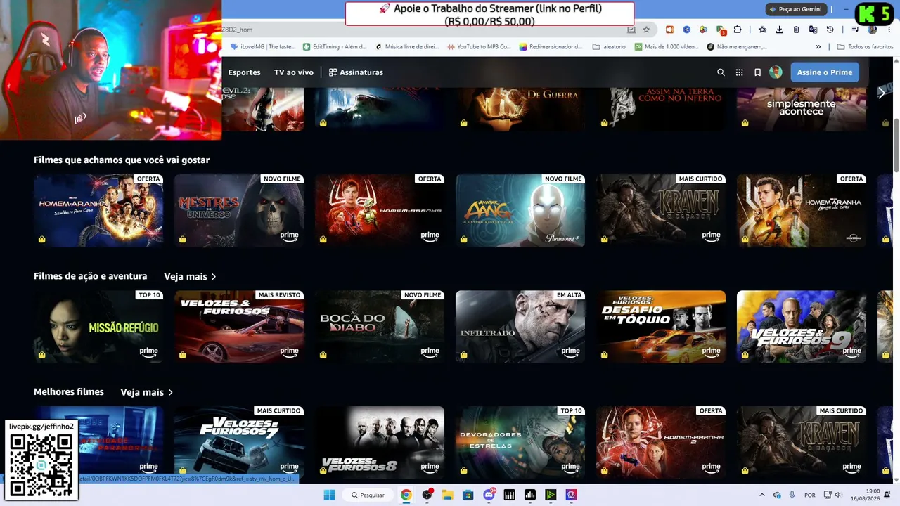Open the piano keys app on taskbar
This screenshot has width=900, height=506.
click(x=509, y=495)
